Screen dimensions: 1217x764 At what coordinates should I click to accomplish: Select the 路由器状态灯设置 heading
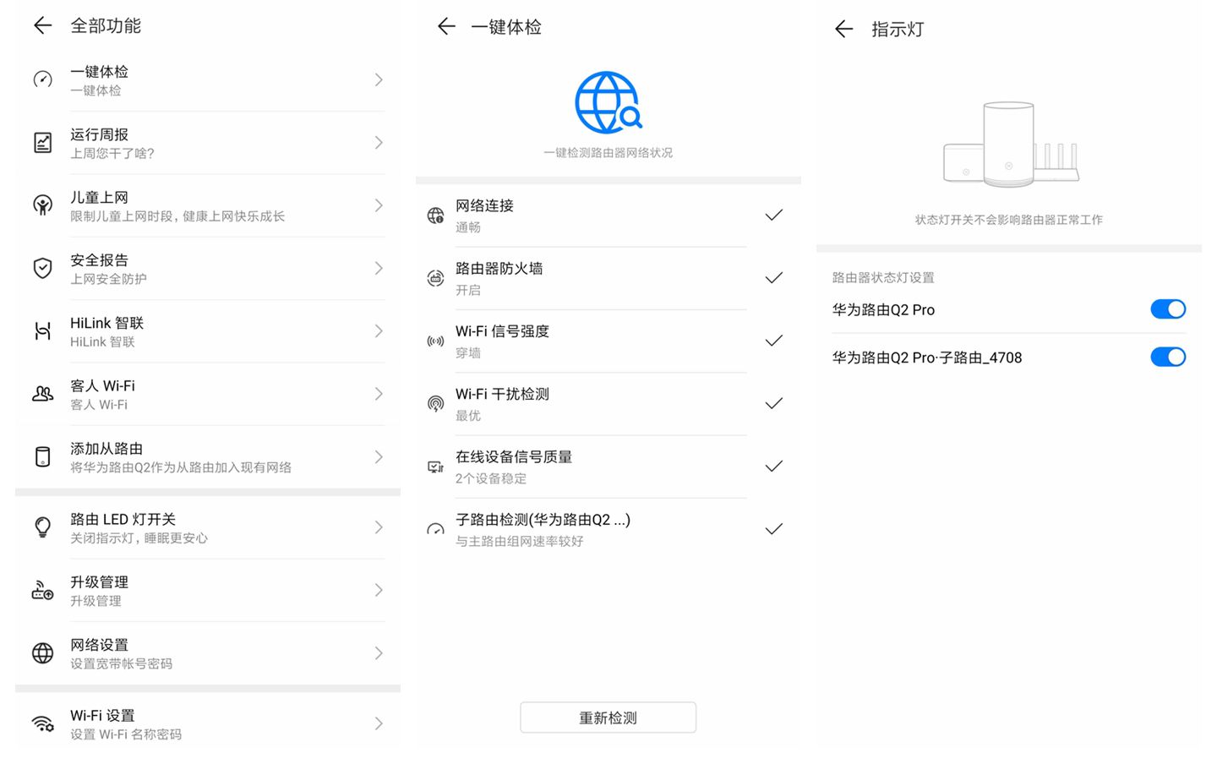(883, 277)
